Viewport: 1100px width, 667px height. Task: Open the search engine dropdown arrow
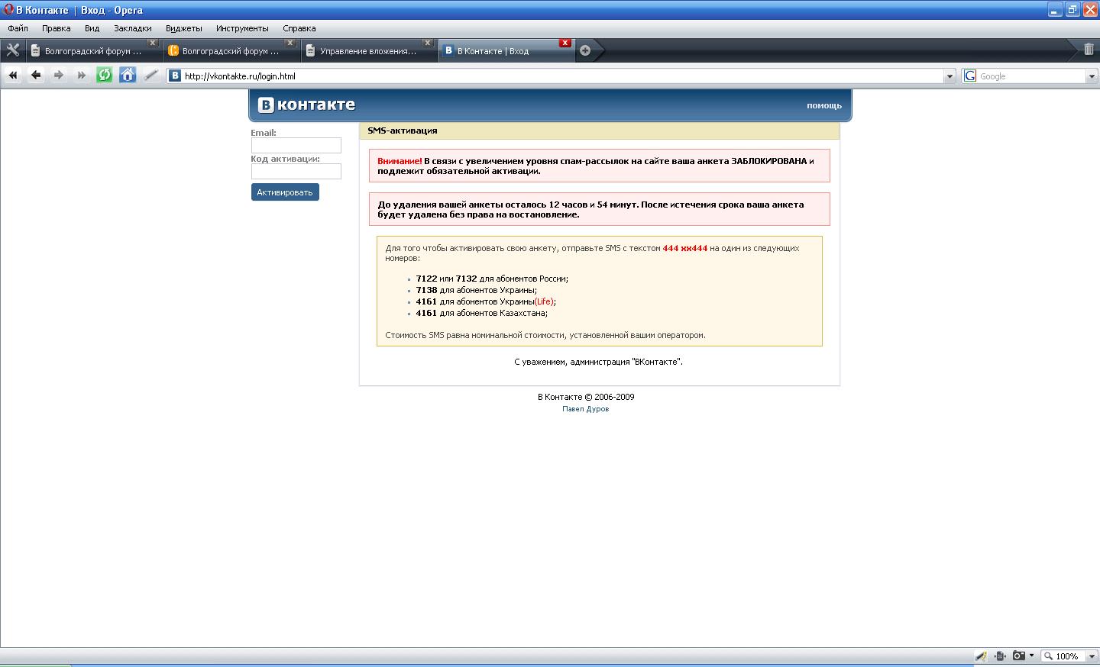point(1092,76)
